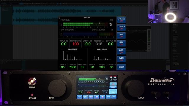The height and width of the screenshot is (106, 189).
Task: Tap the touchscreen's red clipper value 100
Action: point(89,92)
